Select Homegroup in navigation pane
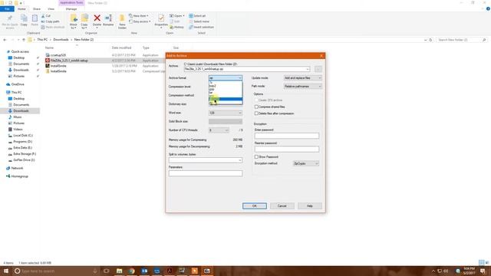 point(19,176)
